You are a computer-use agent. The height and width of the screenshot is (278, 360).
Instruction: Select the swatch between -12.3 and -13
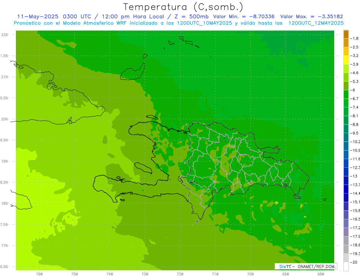coord(346,172)
